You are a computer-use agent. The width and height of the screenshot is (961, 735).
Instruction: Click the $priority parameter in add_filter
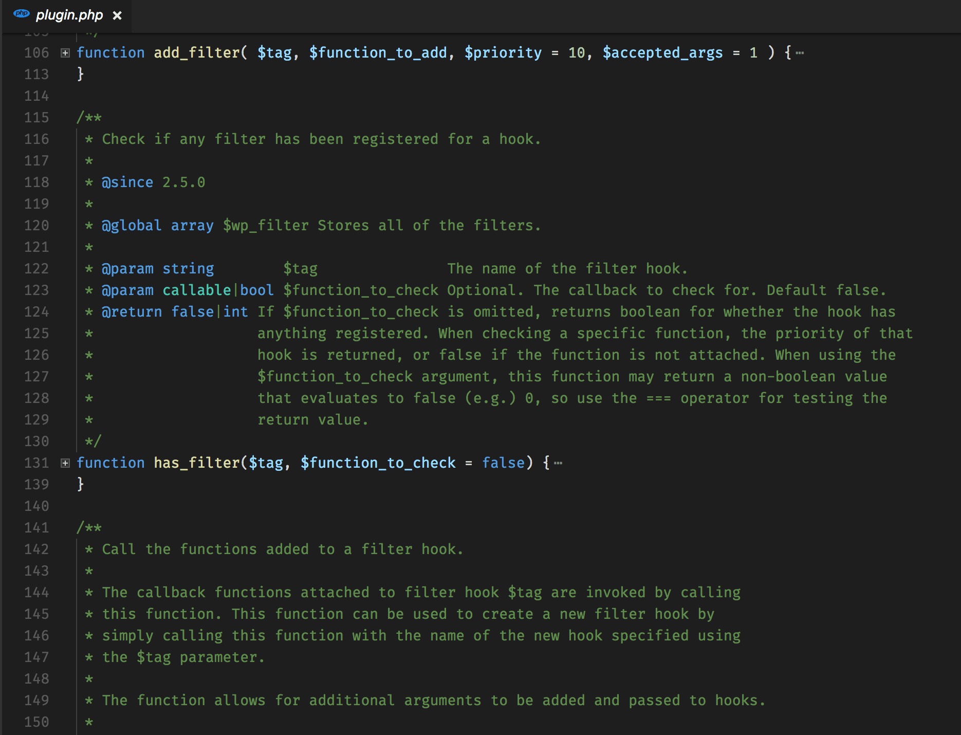503,53
